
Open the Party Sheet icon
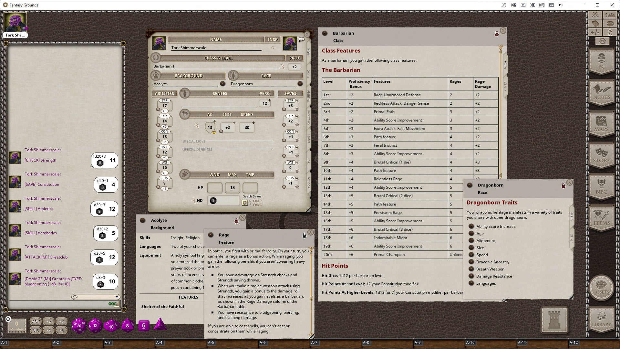(x=610, y=15)
